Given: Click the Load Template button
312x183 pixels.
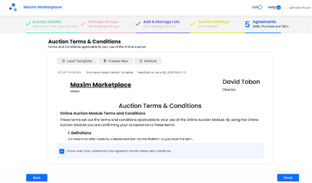Looking at the screenshot, I should point(77,61).
